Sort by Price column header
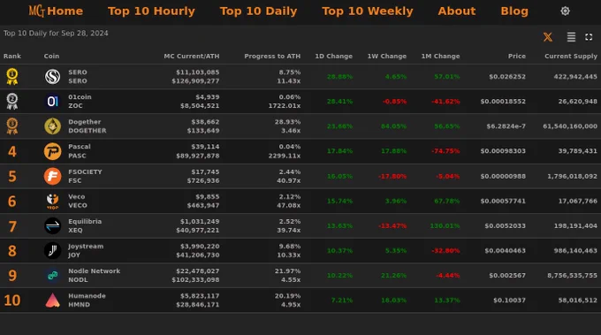601x335 pixels. tap(517, 56)
